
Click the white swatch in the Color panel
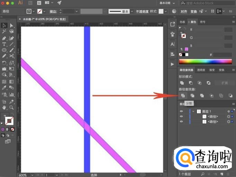[187, 55]
